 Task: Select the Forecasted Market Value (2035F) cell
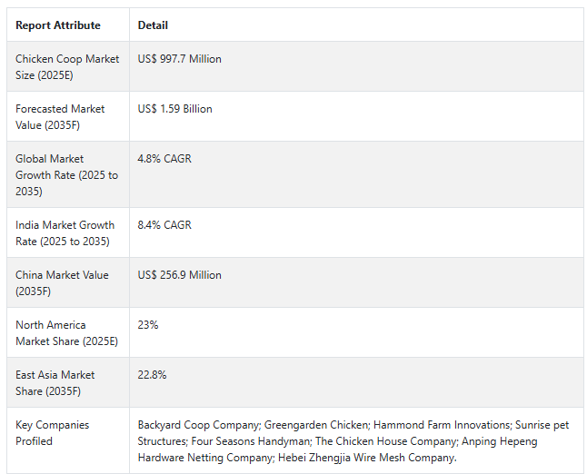(x=68, y=117)
